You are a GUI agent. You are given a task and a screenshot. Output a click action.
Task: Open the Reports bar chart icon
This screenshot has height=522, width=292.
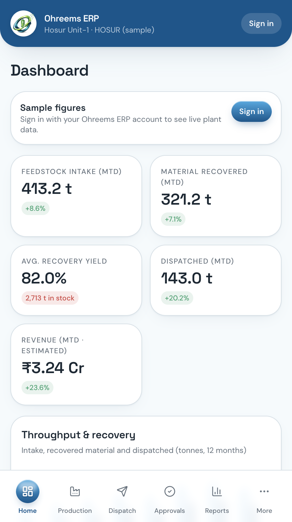(217, 491)
